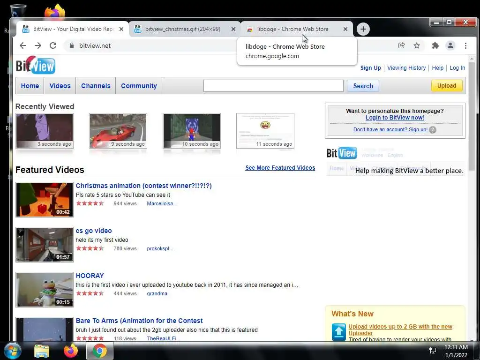Click the Search button
480x360 pixels.
(x=363, y=86)
